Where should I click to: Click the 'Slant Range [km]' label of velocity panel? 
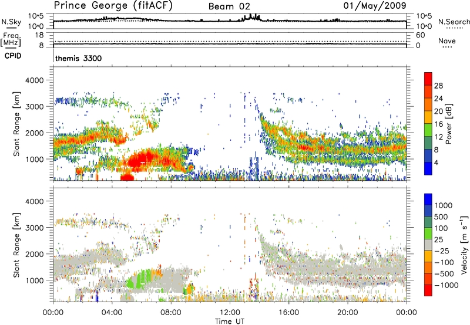[x=16, y=245]
